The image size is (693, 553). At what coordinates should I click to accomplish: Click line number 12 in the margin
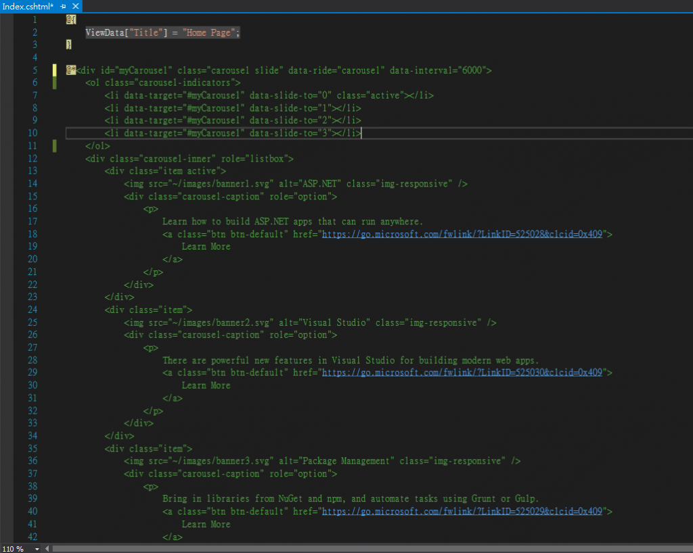(x=32, y=158)
